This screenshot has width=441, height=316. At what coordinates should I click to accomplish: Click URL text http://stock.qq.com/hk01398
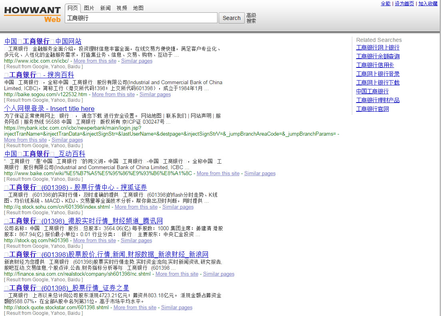pos(36,241)
